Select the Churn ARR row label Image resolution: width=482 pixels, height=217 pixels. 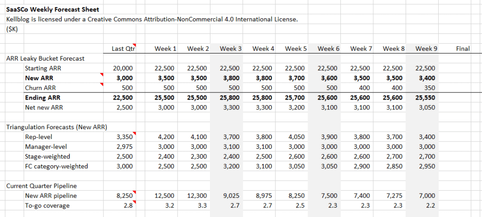[x=40, y=88]
